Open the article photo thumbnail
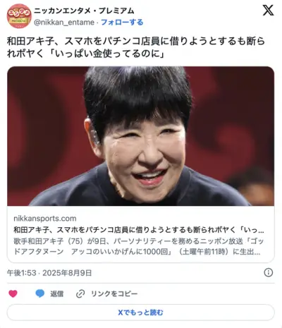Image resolution: width=282 pixels, height=328 pixels. point(140,136)
